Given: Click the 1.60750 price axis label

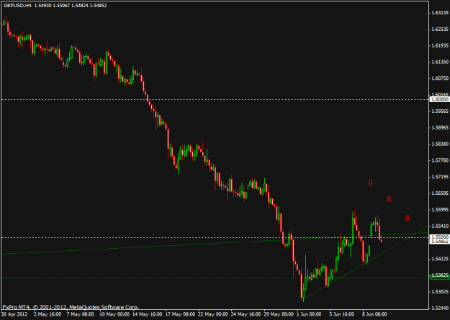Looking at the screenshot, I should point(440,78).
